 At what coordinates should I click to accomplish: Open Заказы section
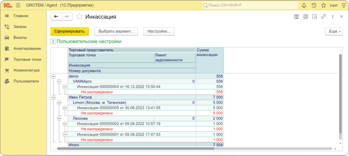coord(20,27)
